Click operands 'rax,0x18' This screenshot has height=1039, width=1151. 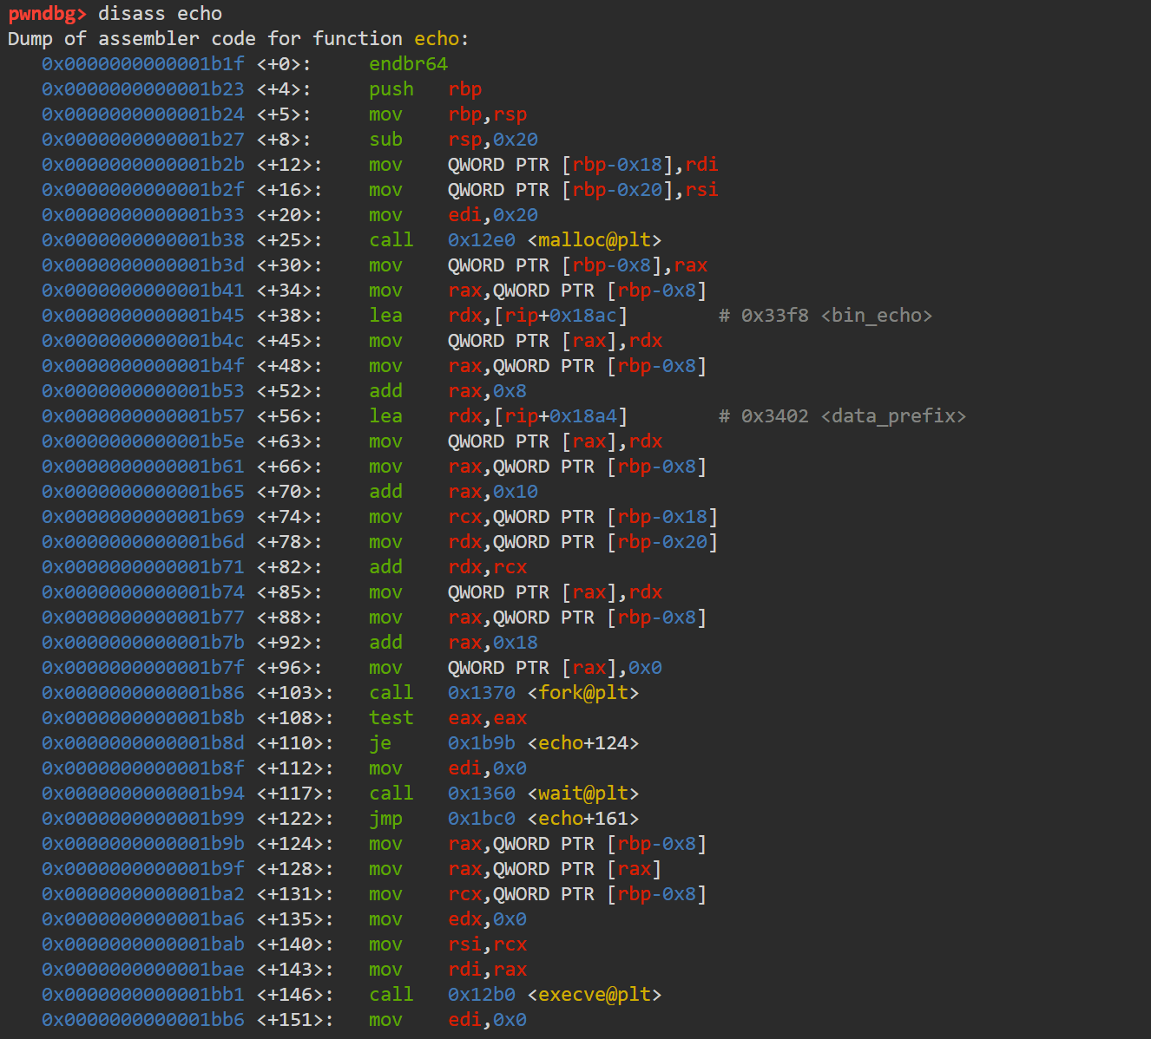493,643
